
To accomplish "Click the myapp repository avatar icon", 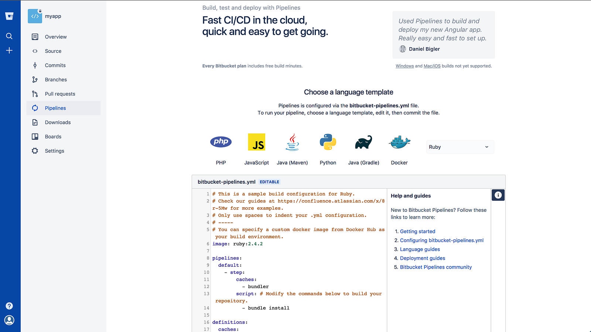I will point(35,16).
